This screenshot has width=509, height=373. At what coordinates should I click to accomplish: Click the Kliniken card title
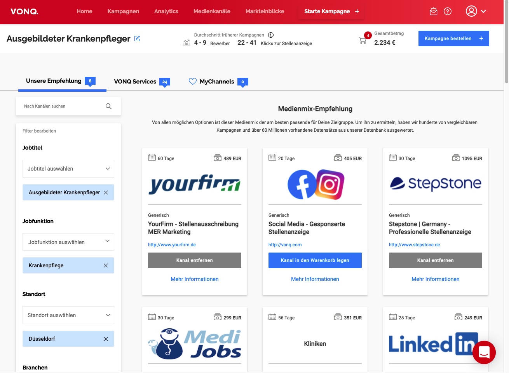[x=315, y=343]
